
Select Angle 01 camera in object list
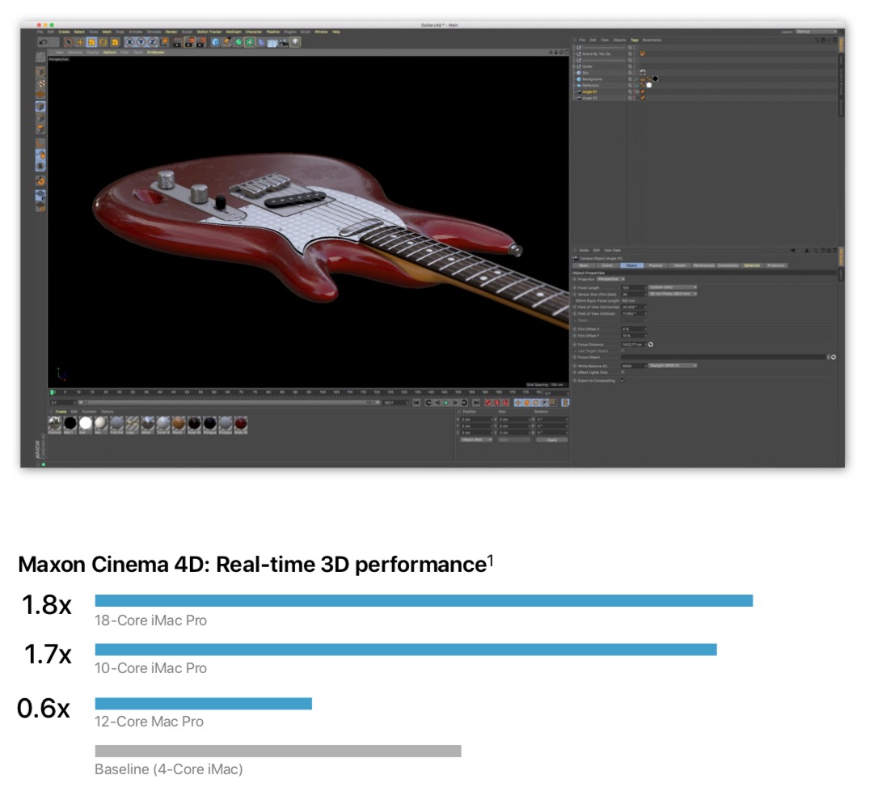[x=590, y=92]
